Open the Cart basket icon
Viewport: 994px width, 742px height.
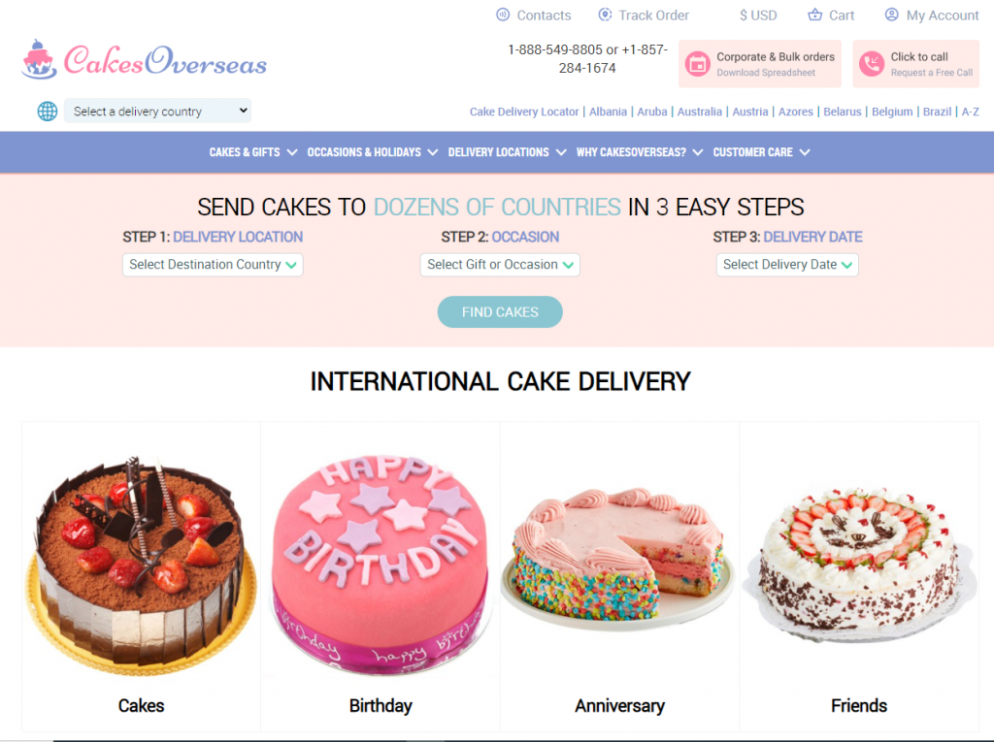[814, 15]
